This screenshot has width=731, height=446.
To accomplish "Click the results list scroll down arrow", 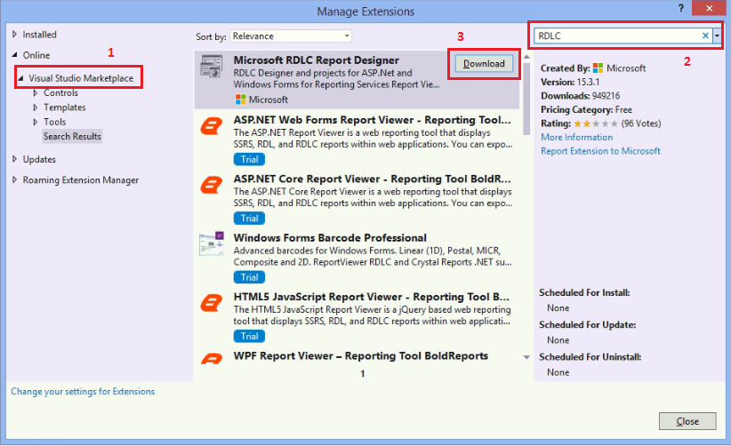I will 526,357.
